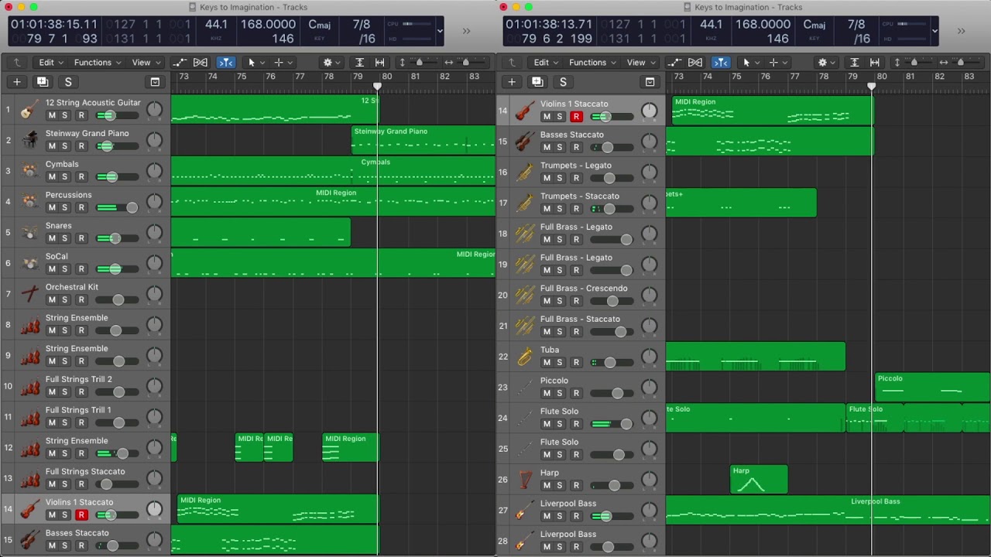Click the Full Strings Trill 2 track name
The height and width of the screenshot is (557, 991).
(79, 380)
